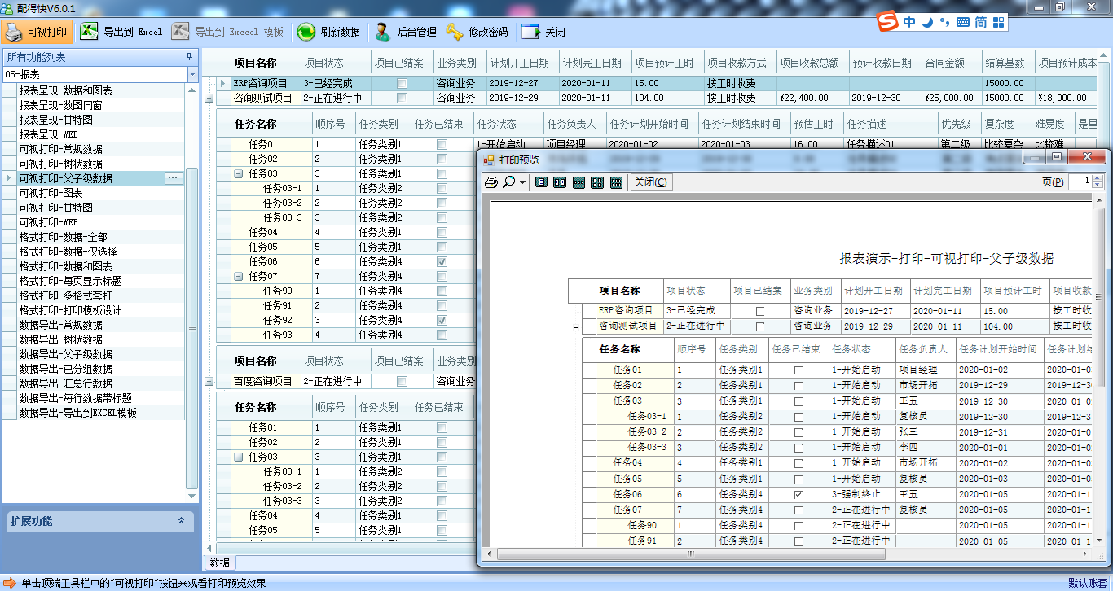Click the moon icon on Sogou bar
This screenshot has width=1113, height=591.
click(x=927, y=22)
